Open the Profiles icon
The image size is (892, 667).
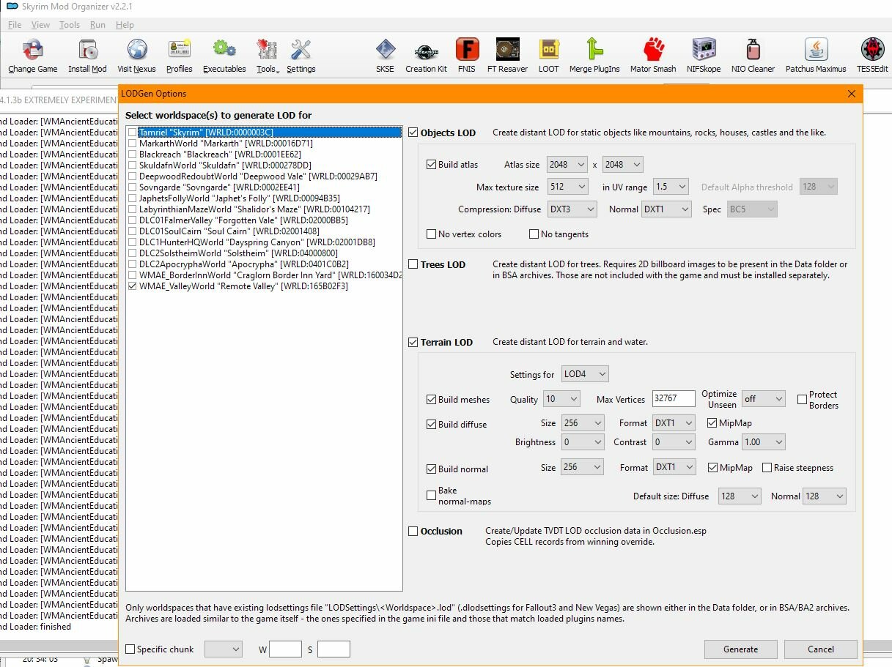click(x=179, y=50)
